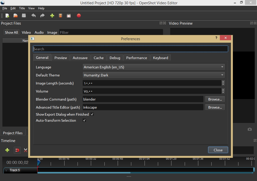This screenshot has height=181, width=257.
Task: Create a new project
Action: pos(7,15)
